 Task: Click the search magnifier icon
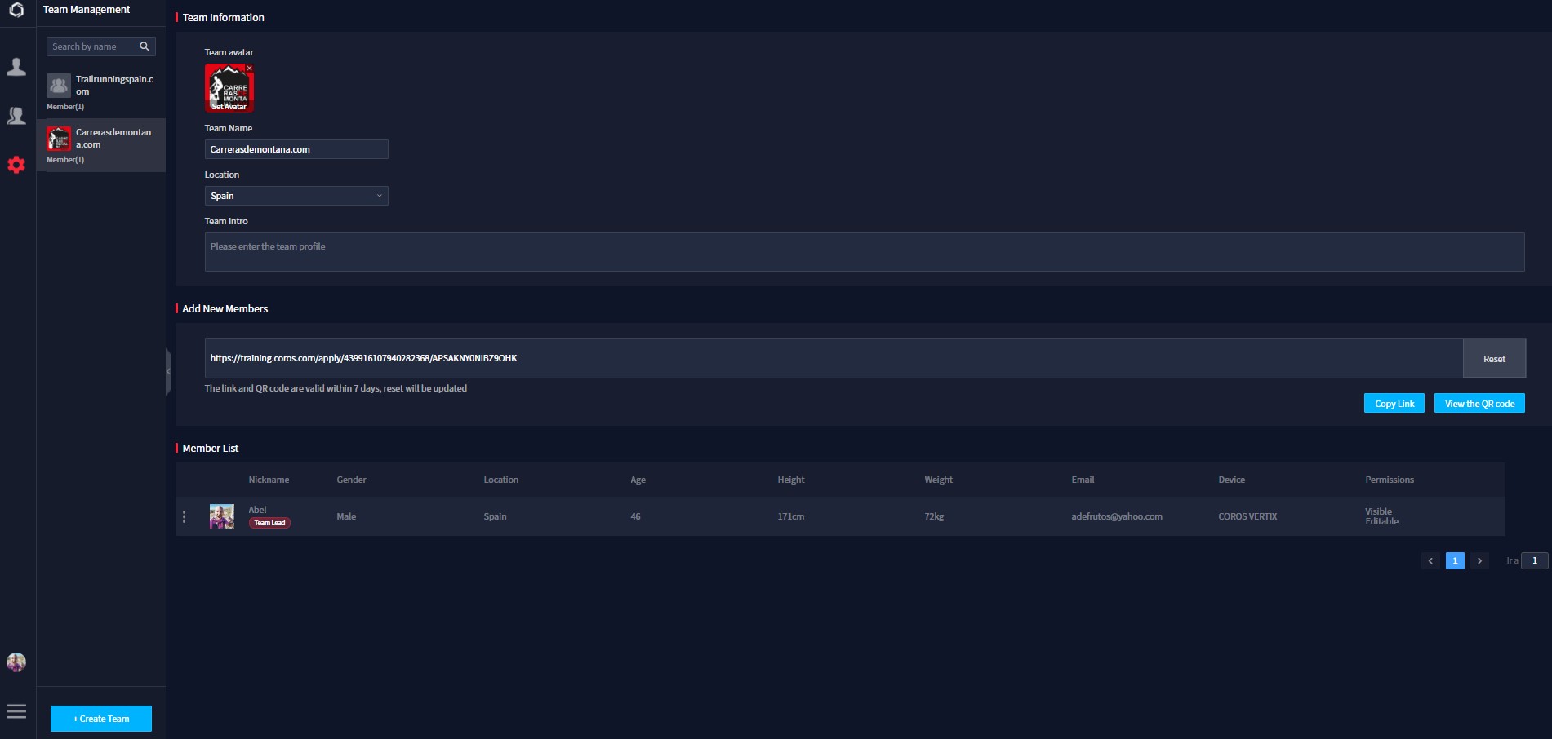click(145, 46)
